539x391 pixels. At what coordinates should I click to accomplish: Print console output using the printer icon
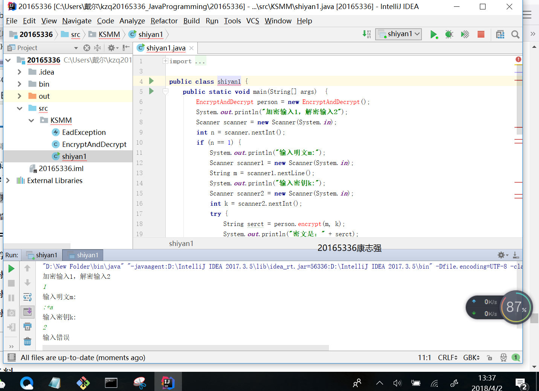pos(27,327)
